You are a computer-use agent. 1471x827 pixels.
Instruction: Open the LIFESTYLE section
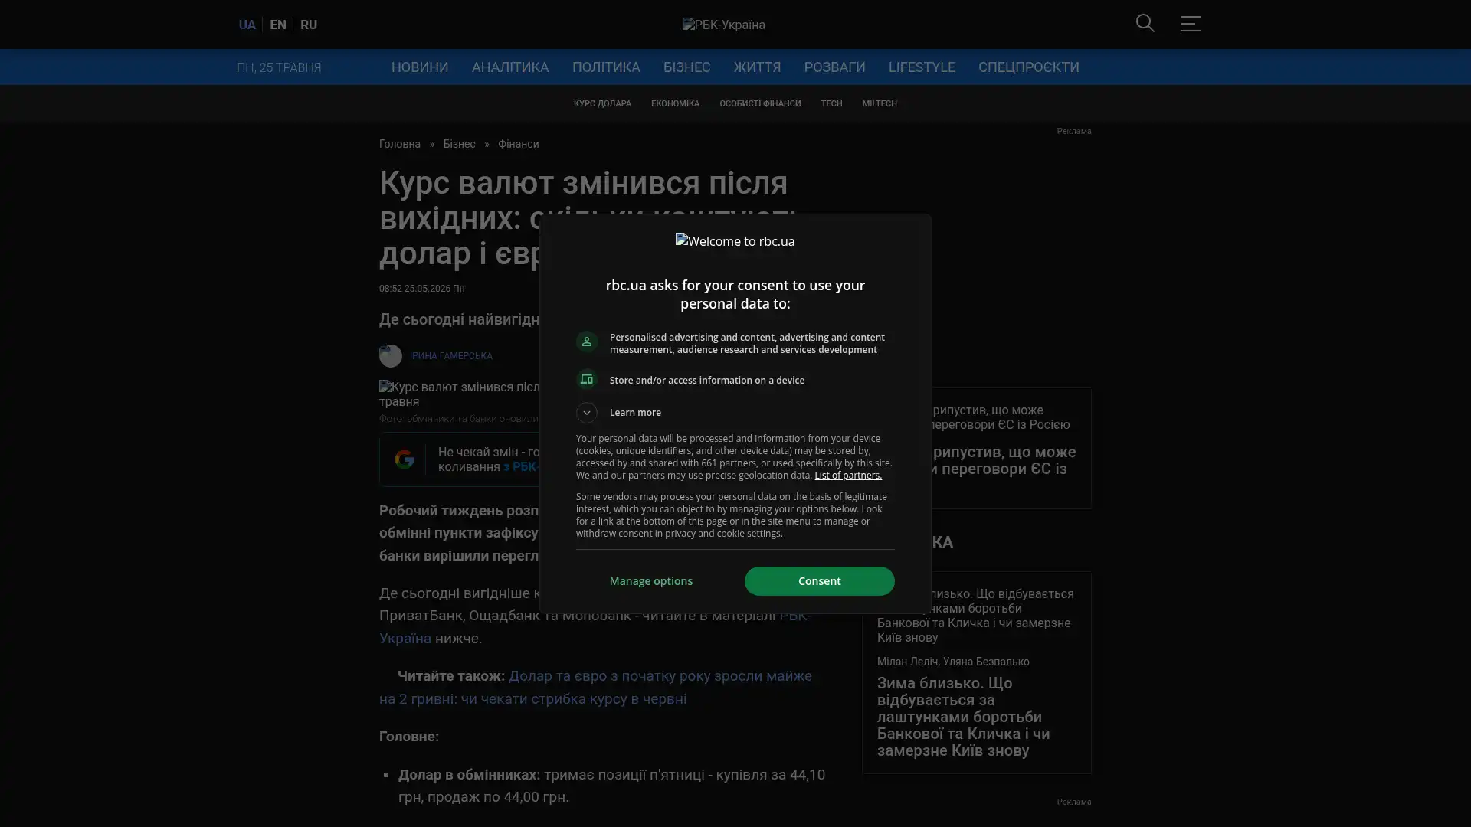point(922,67)
